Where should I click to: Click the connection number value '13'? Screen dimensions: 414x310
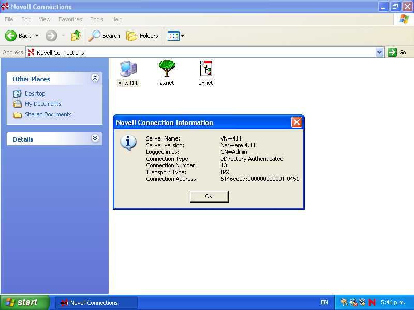coord(224,165)
